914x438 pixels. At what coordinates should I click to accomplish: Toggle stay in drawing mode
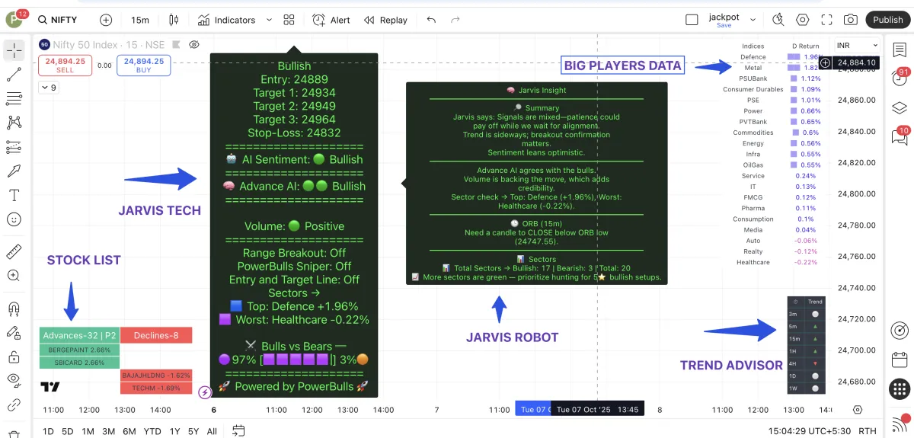pos(14,332)
